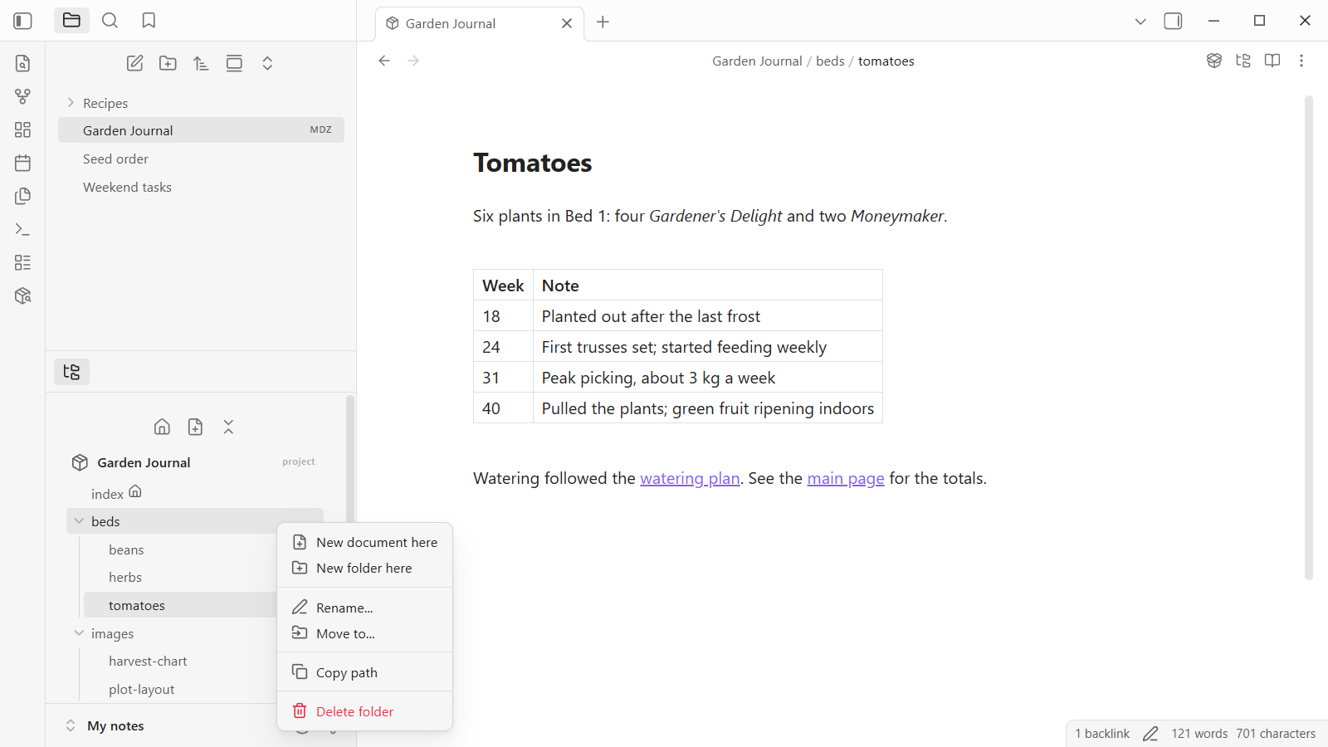Create a new folder in explorer toolbar

tap(168, 63)
